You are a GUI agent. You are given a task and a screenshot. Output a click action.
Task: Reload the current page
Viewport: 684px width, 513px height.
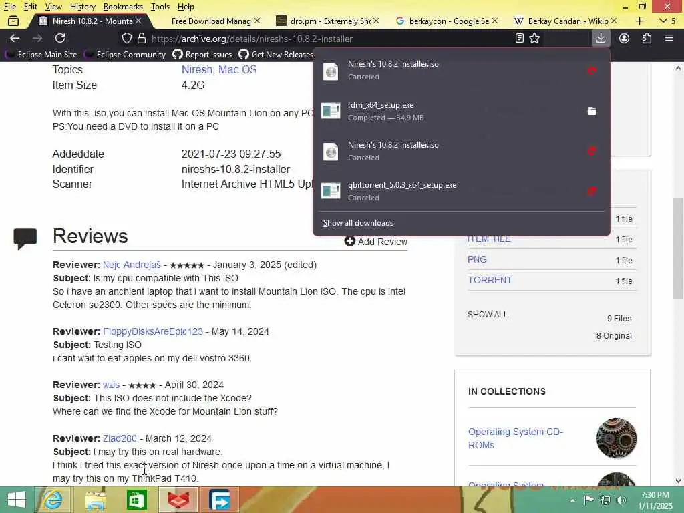(60, 38)
